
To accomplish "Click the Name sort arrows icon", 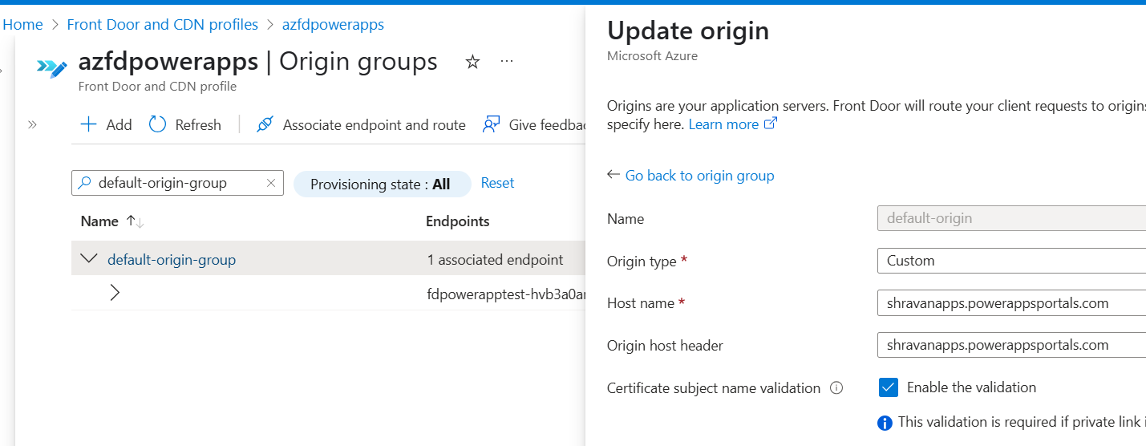I will (x=135, y=221).
